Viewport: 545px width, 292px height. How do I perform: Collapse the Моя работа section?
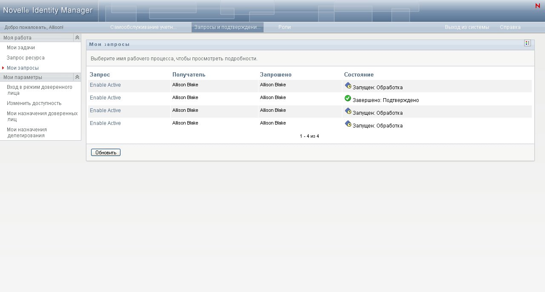click(77, 37)
